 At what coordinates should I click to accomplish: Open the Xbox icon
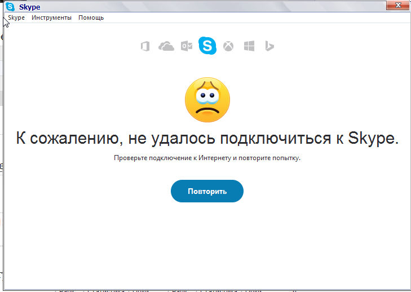(228, 46)
